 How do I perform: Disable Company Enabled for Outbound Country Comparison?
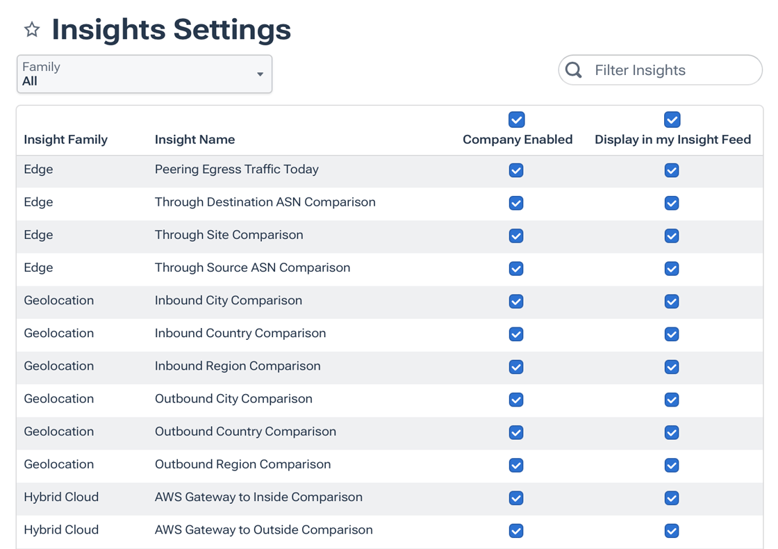(x=516, y=432)
